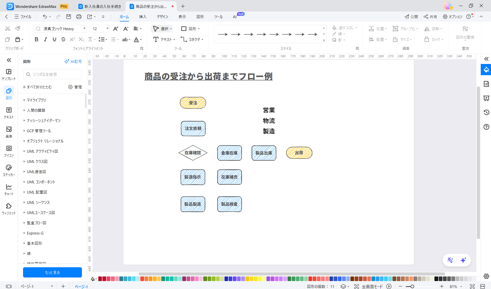Click the Redo arrow icon
The image size is (491, 289).
coord(58,17)
